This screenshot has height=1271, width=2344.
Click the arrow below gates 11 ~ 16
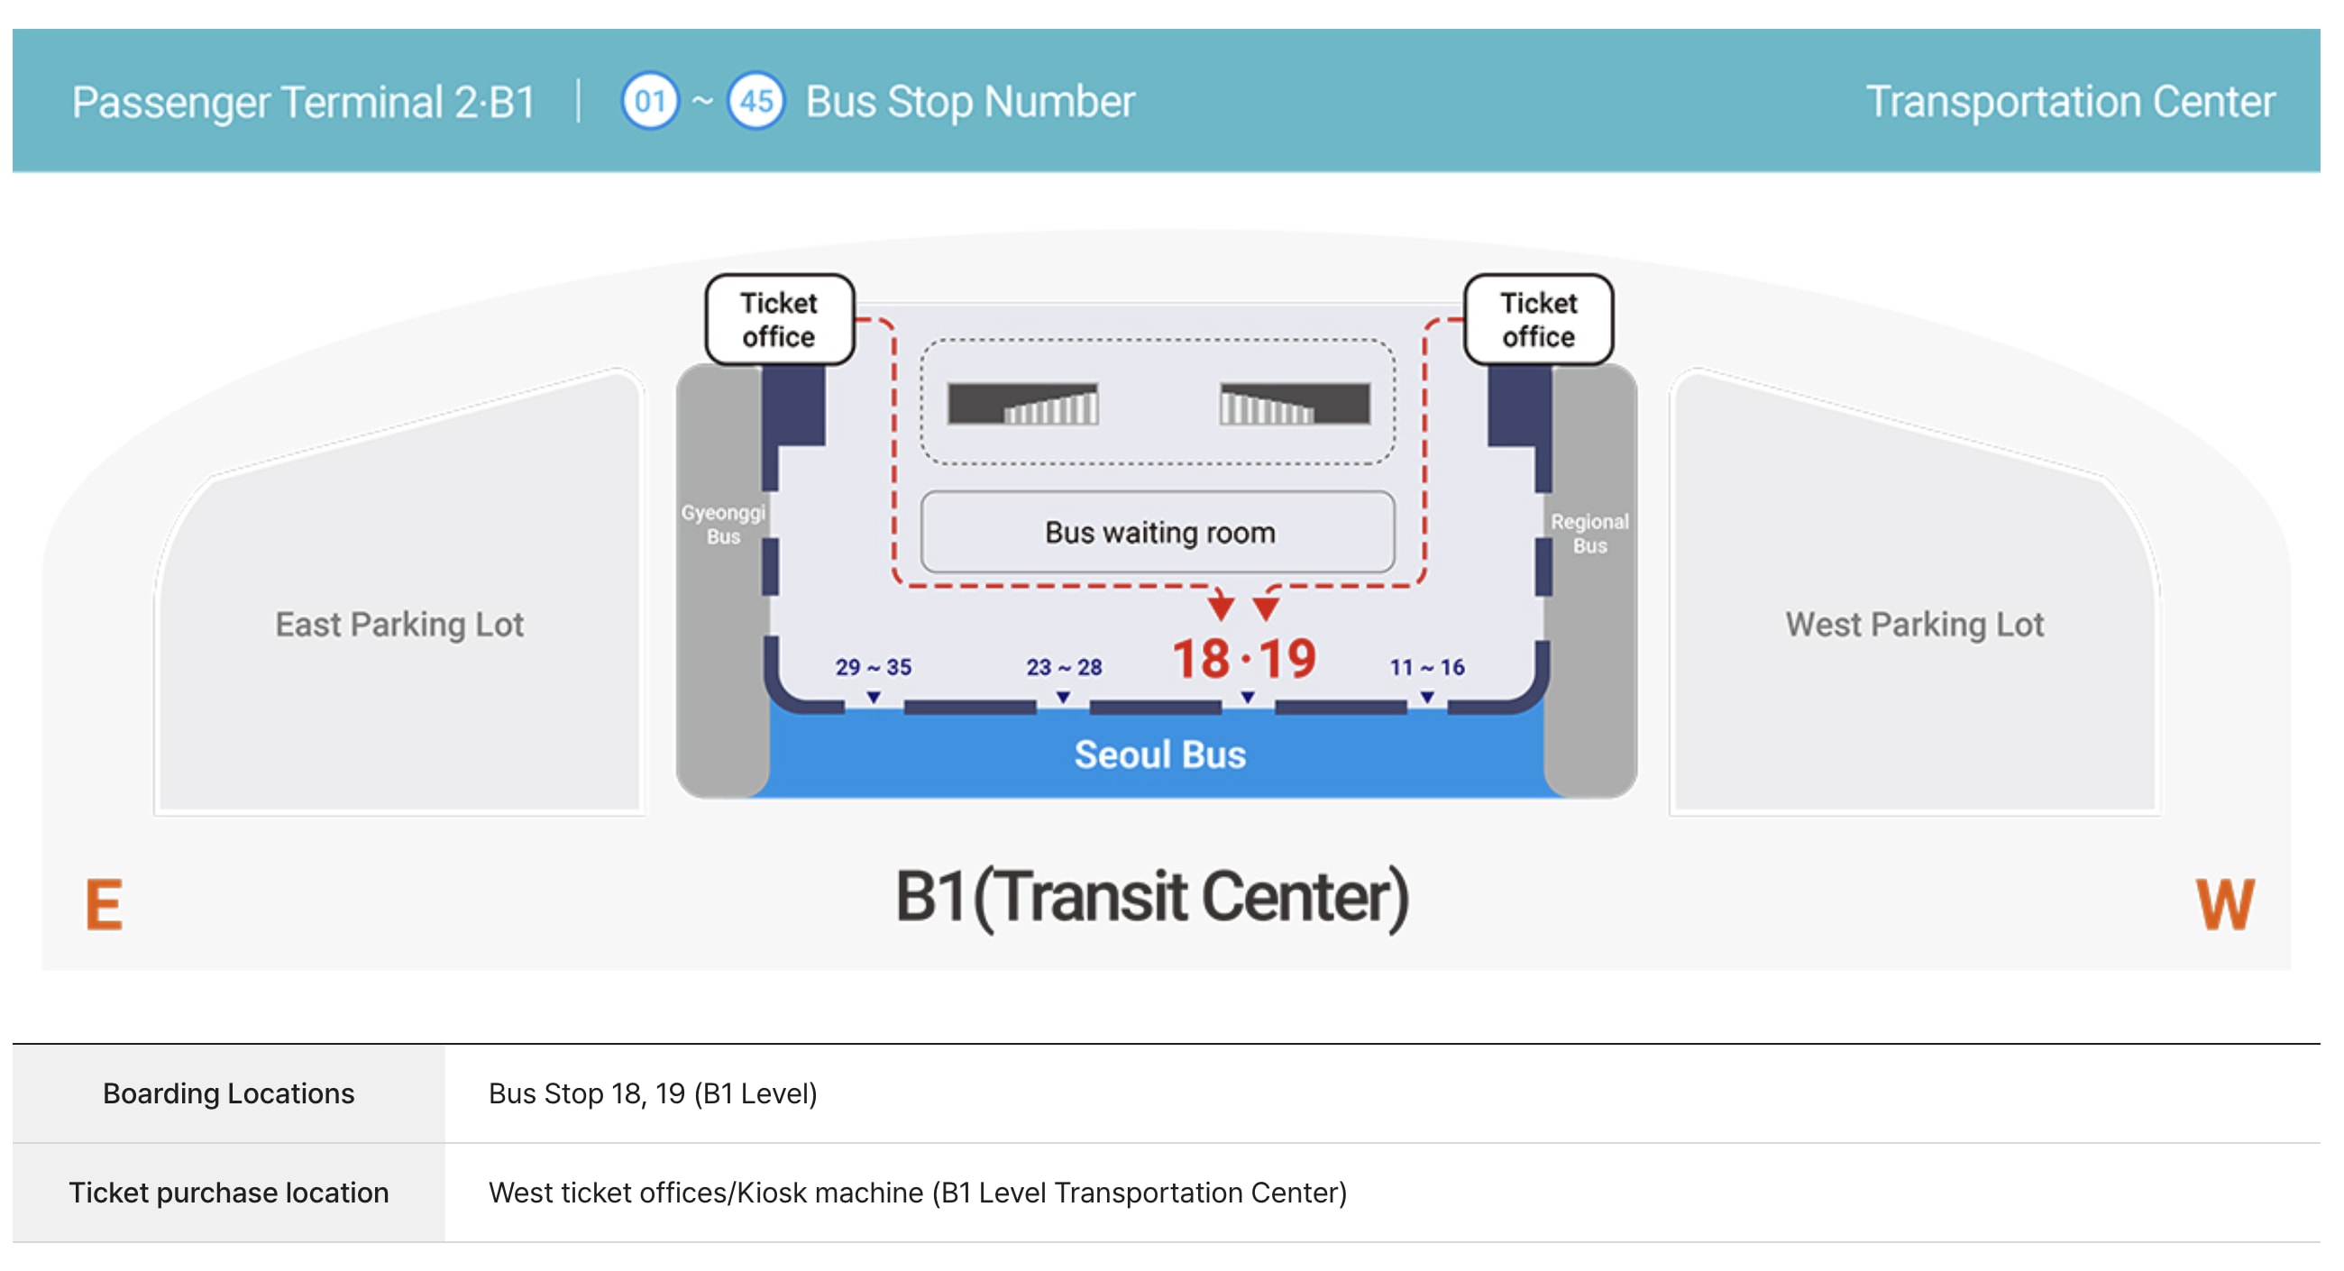point(1428,698)
